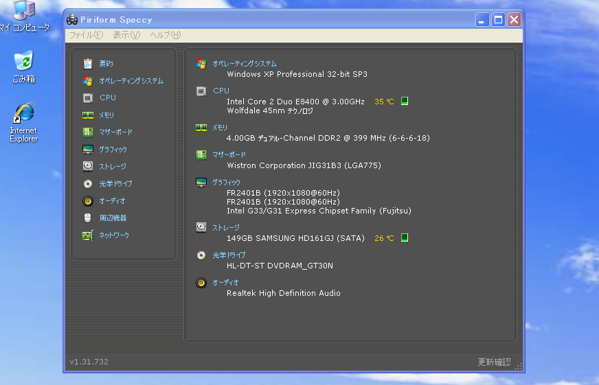
Task: Click green CPU temperature indicator square
Action: (405, 101)
